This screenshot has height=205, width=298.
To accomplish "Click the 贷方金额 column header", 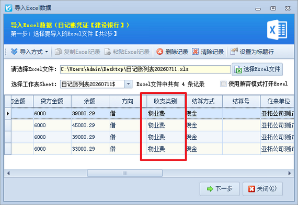I will [52, 101].
